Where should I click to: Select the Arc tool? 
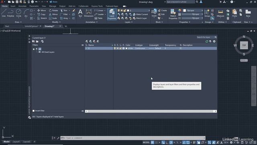26,13
